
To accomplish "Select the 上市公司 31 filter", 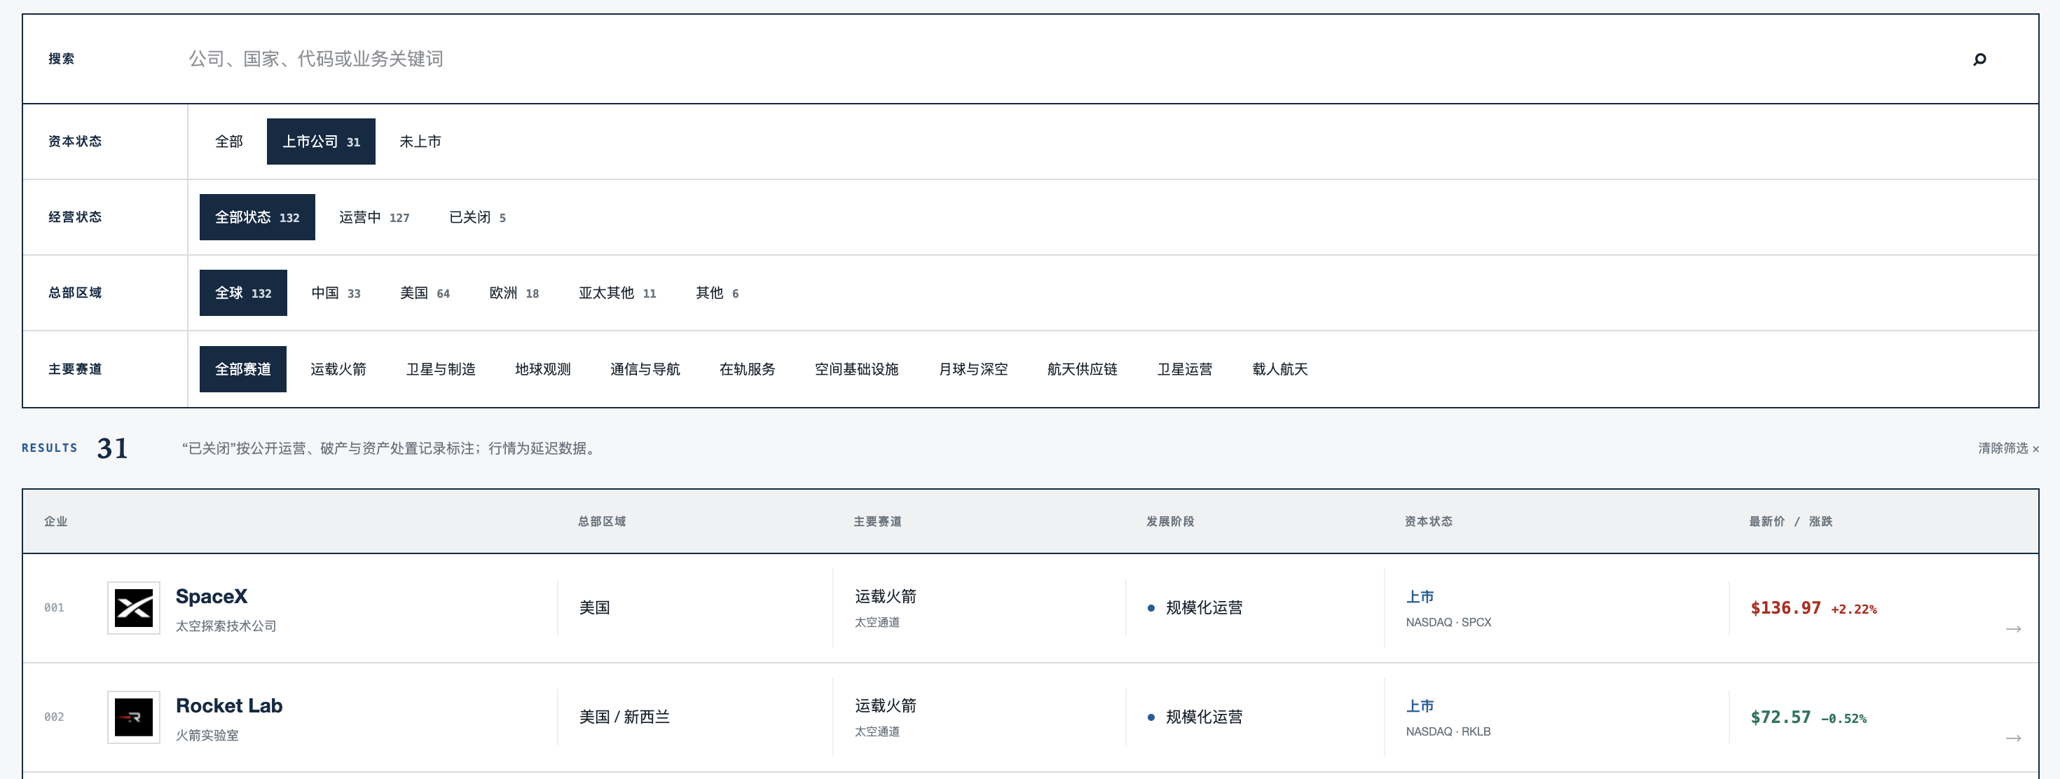I will [x=321, y=142].
